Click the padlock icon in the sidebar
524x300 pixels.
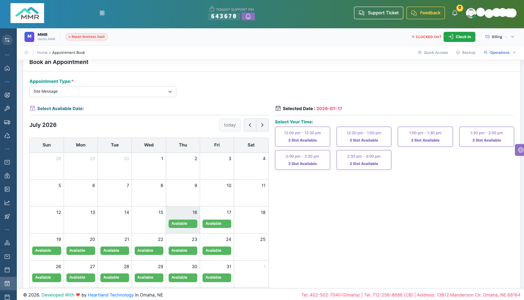7,176
